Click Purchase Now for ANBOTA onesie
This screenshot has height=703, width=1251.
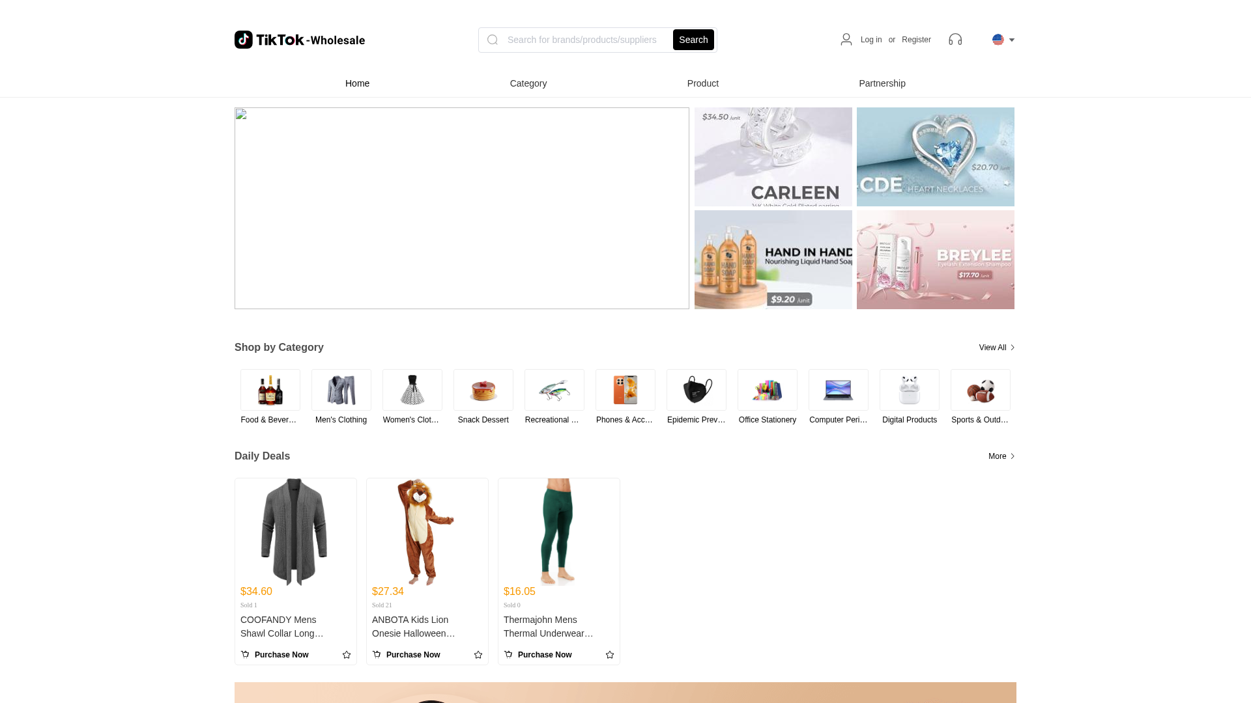(413, 655)
